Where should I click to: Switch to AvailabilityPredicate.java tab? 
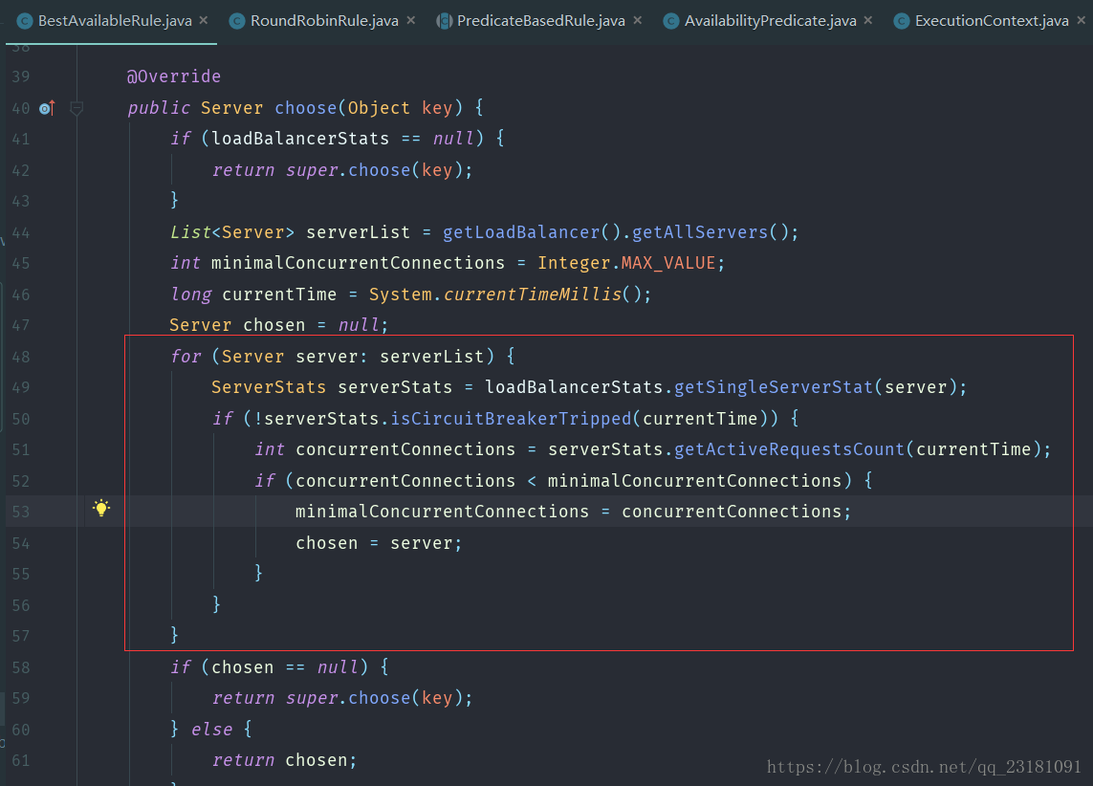[770, 21]
